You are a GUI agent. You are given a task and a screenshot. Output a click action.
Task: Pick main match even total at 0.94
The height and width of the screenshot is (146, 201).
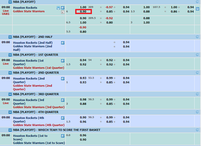pyautogui.click(x=126, y=12)
